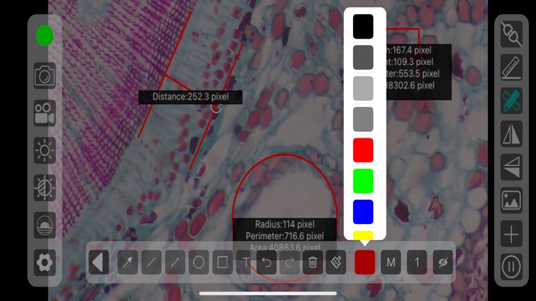Select the text T tool
The height and width of the screenshot is (301, 536).
245,262
